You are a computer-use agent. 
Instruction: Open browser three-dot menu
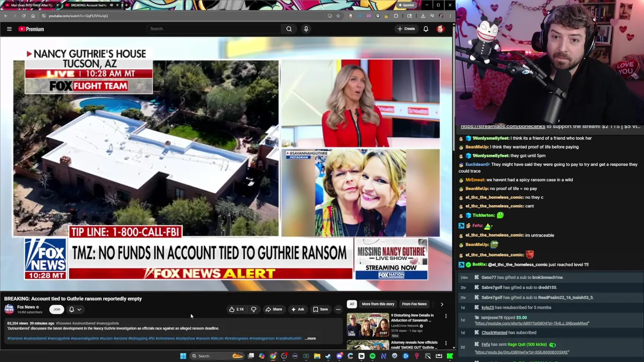click(x=450, y=16)
